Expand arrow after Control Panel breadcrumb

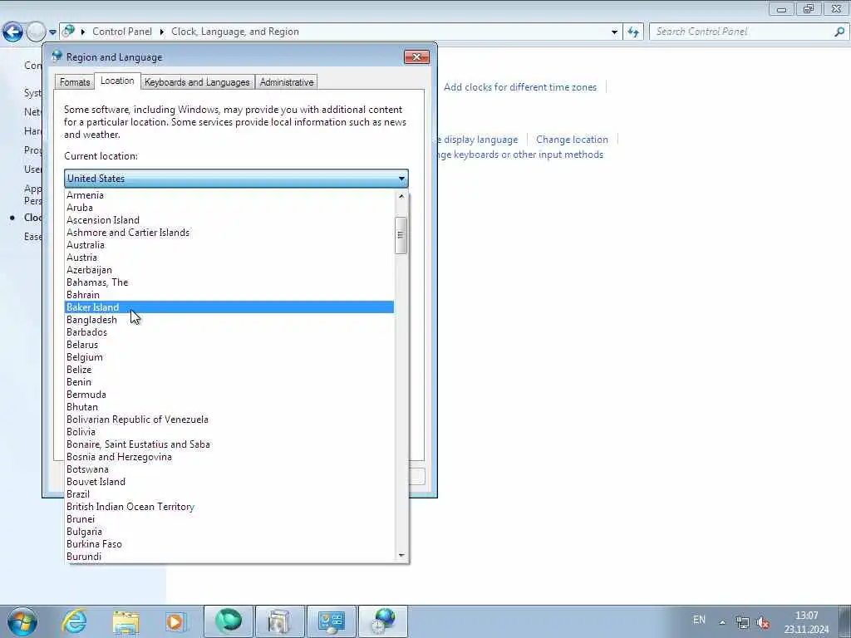point(162,32)
